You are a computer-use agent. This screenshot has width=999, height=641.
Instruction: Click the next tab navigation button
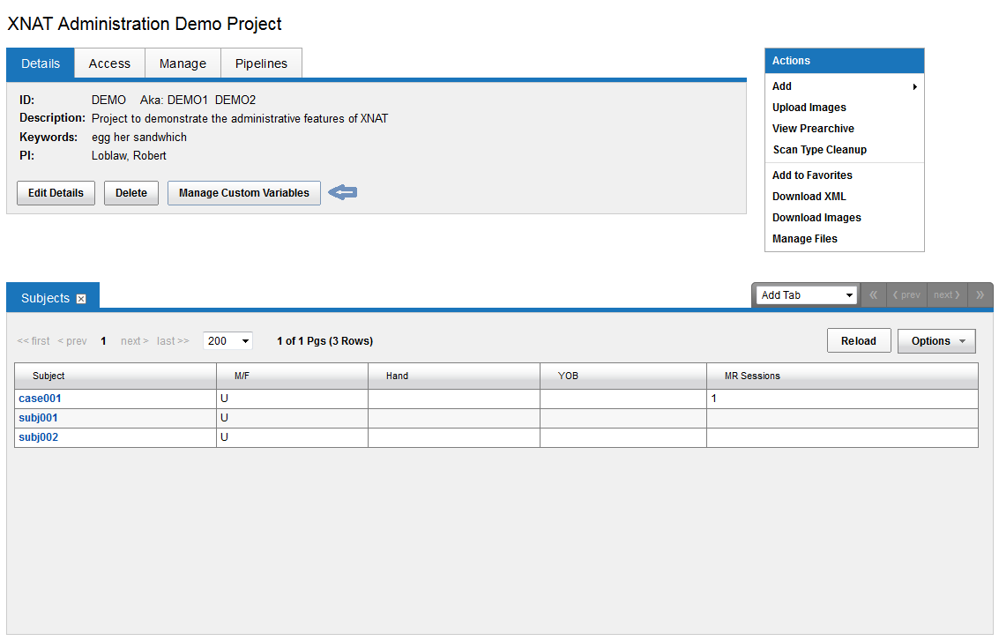point(947,295)
